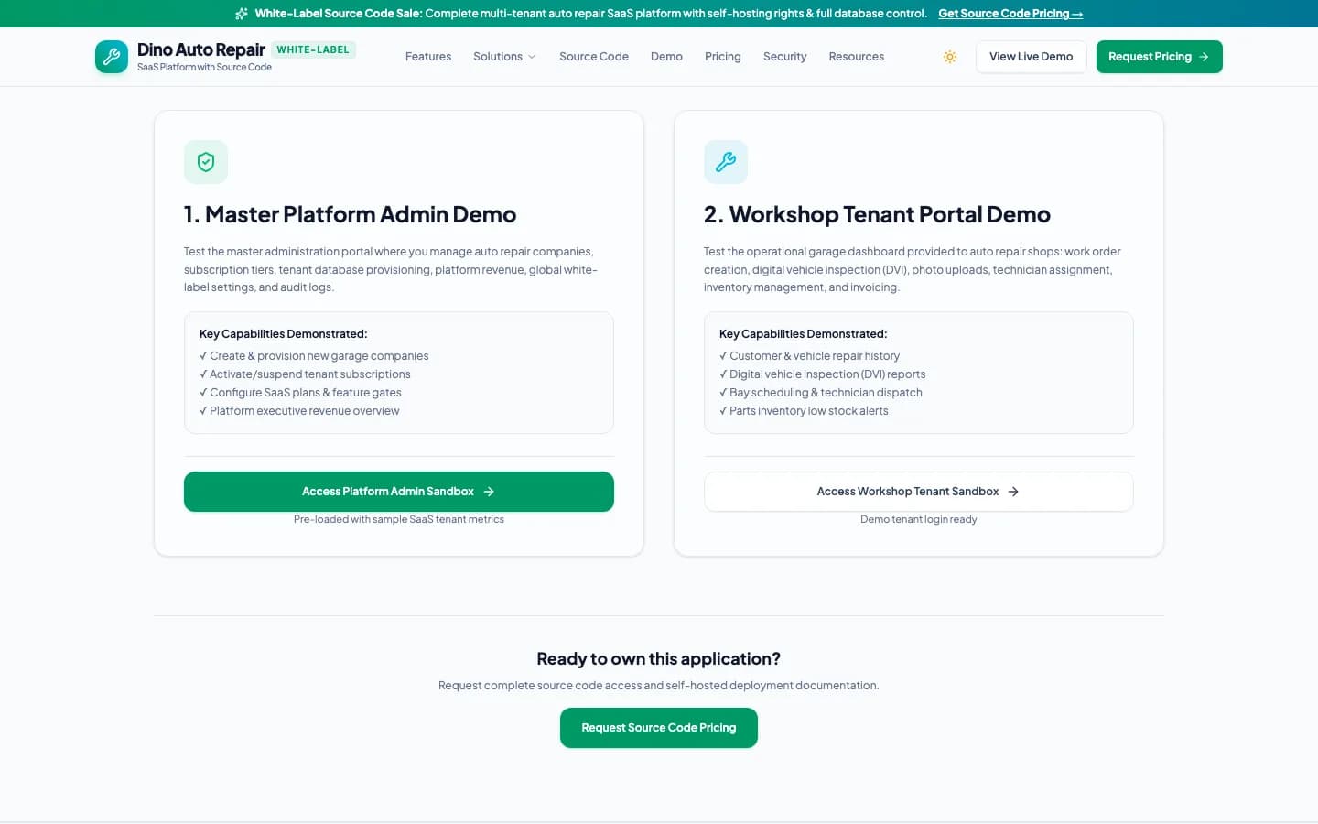This screenshot has height=824, width=1318.
Task: Select 'SaaS Platform with Source Code' tagline
Action: 204,67
